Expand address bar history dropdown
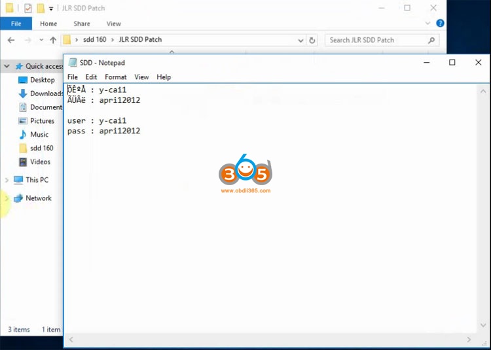 [300, 41]
